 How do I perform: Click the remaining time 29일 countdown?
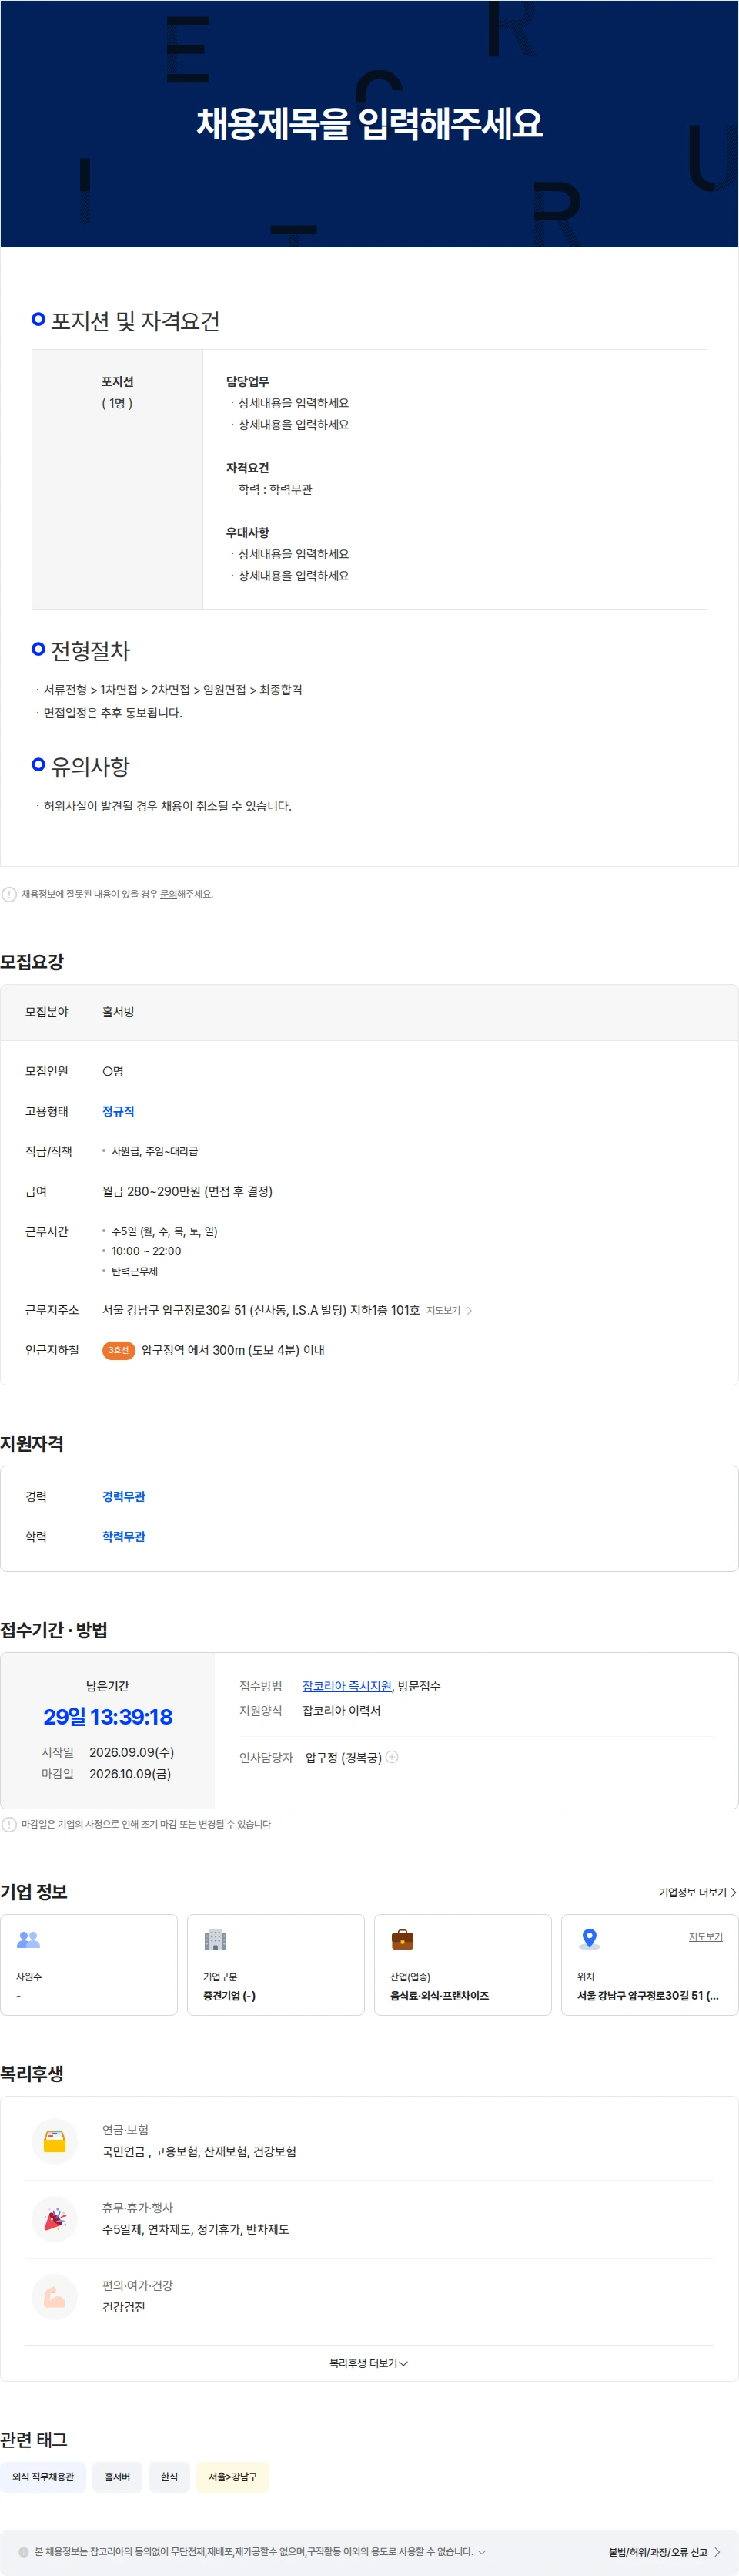(108, 1717)
